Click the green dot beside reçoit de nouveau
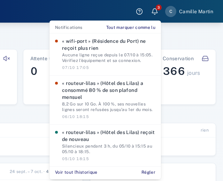Image resolution: width=223 pixels, height=181 pixels. 56,132
